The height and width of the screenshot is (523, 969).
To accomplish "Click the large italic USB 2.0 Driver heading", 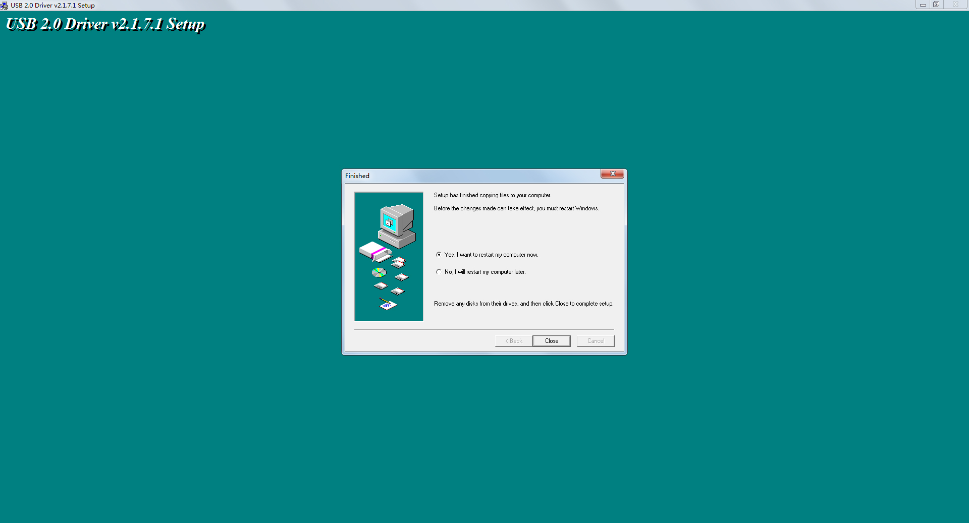I will [x=105, y=24].
